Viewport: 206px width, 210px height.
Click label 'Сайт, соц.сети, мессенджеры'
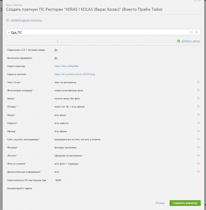click(23, 139)
